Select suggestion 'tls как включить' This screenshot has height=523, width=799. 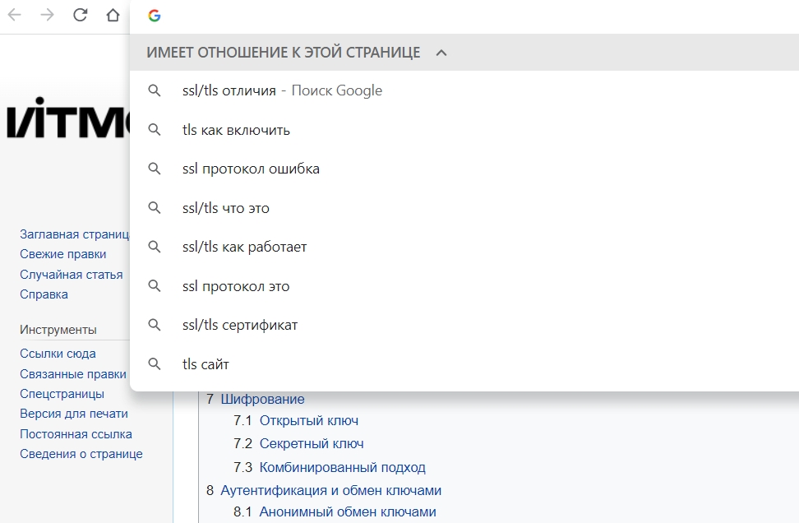coord(236,130)
